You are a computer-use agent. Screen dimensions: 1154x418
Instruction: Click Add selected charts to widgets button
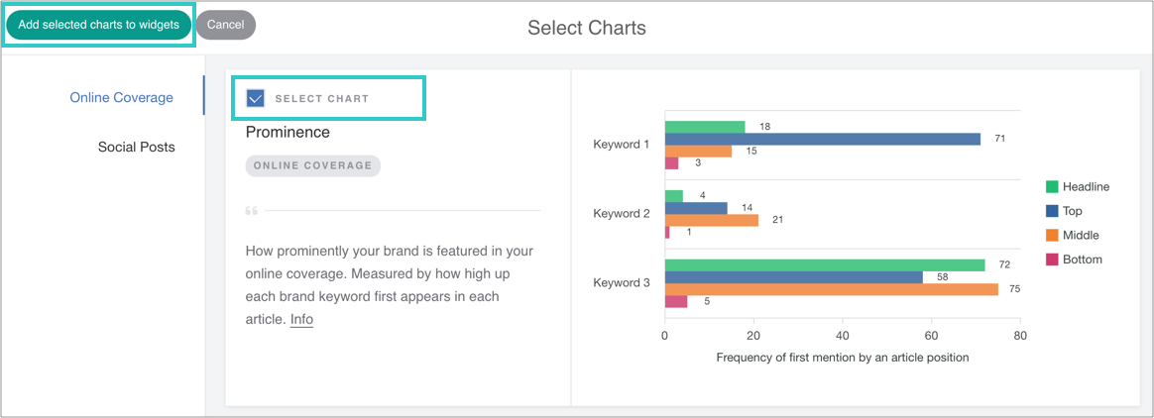pyautogui.click(x=98, y=25)
